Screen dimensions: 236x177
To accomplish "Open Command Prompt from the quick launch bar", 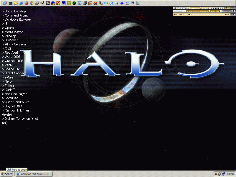I will (10, 3).
